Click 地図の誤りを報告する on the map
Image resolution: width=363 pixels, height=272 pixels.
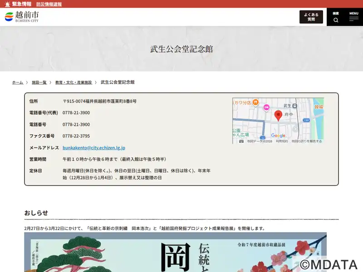click(307, 141)
